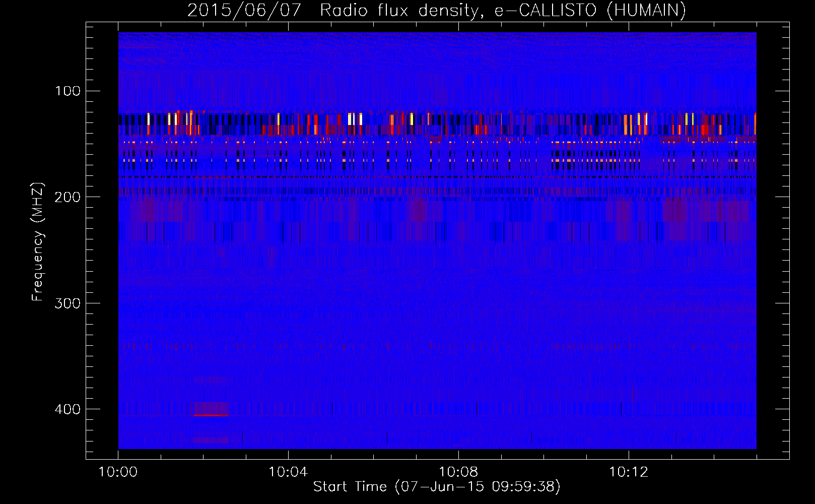This screenshot has height=504, width=815.
Task: Click the 'Start Time (07-Jun-15 09:59:38)' axis label
Action: (437, 487)
